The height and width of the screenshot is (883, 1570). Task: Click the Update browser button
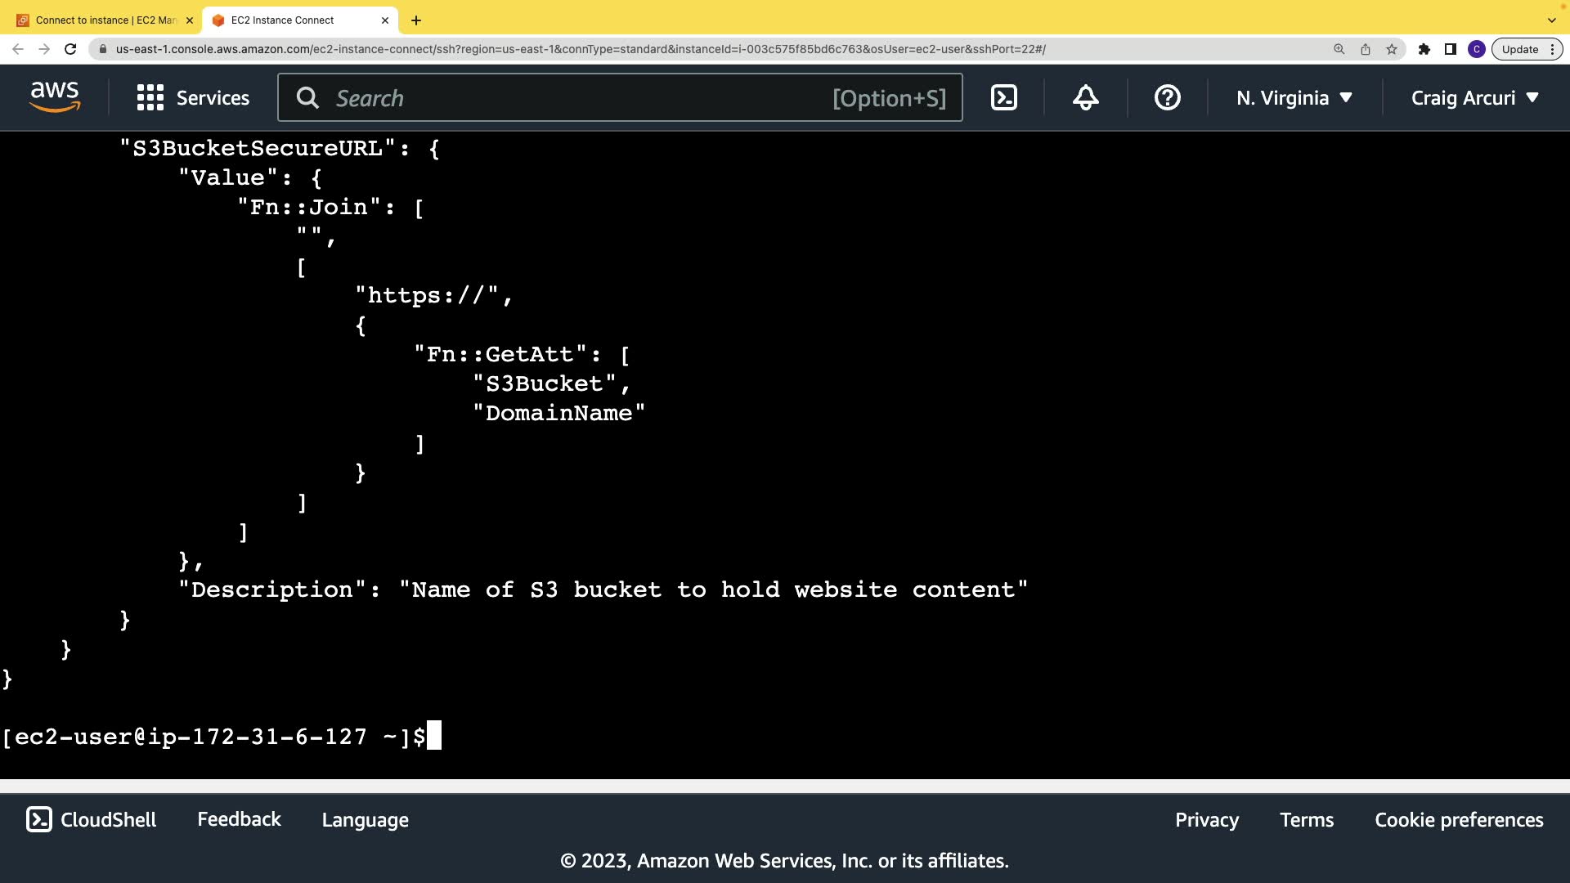pos(1519,49)
